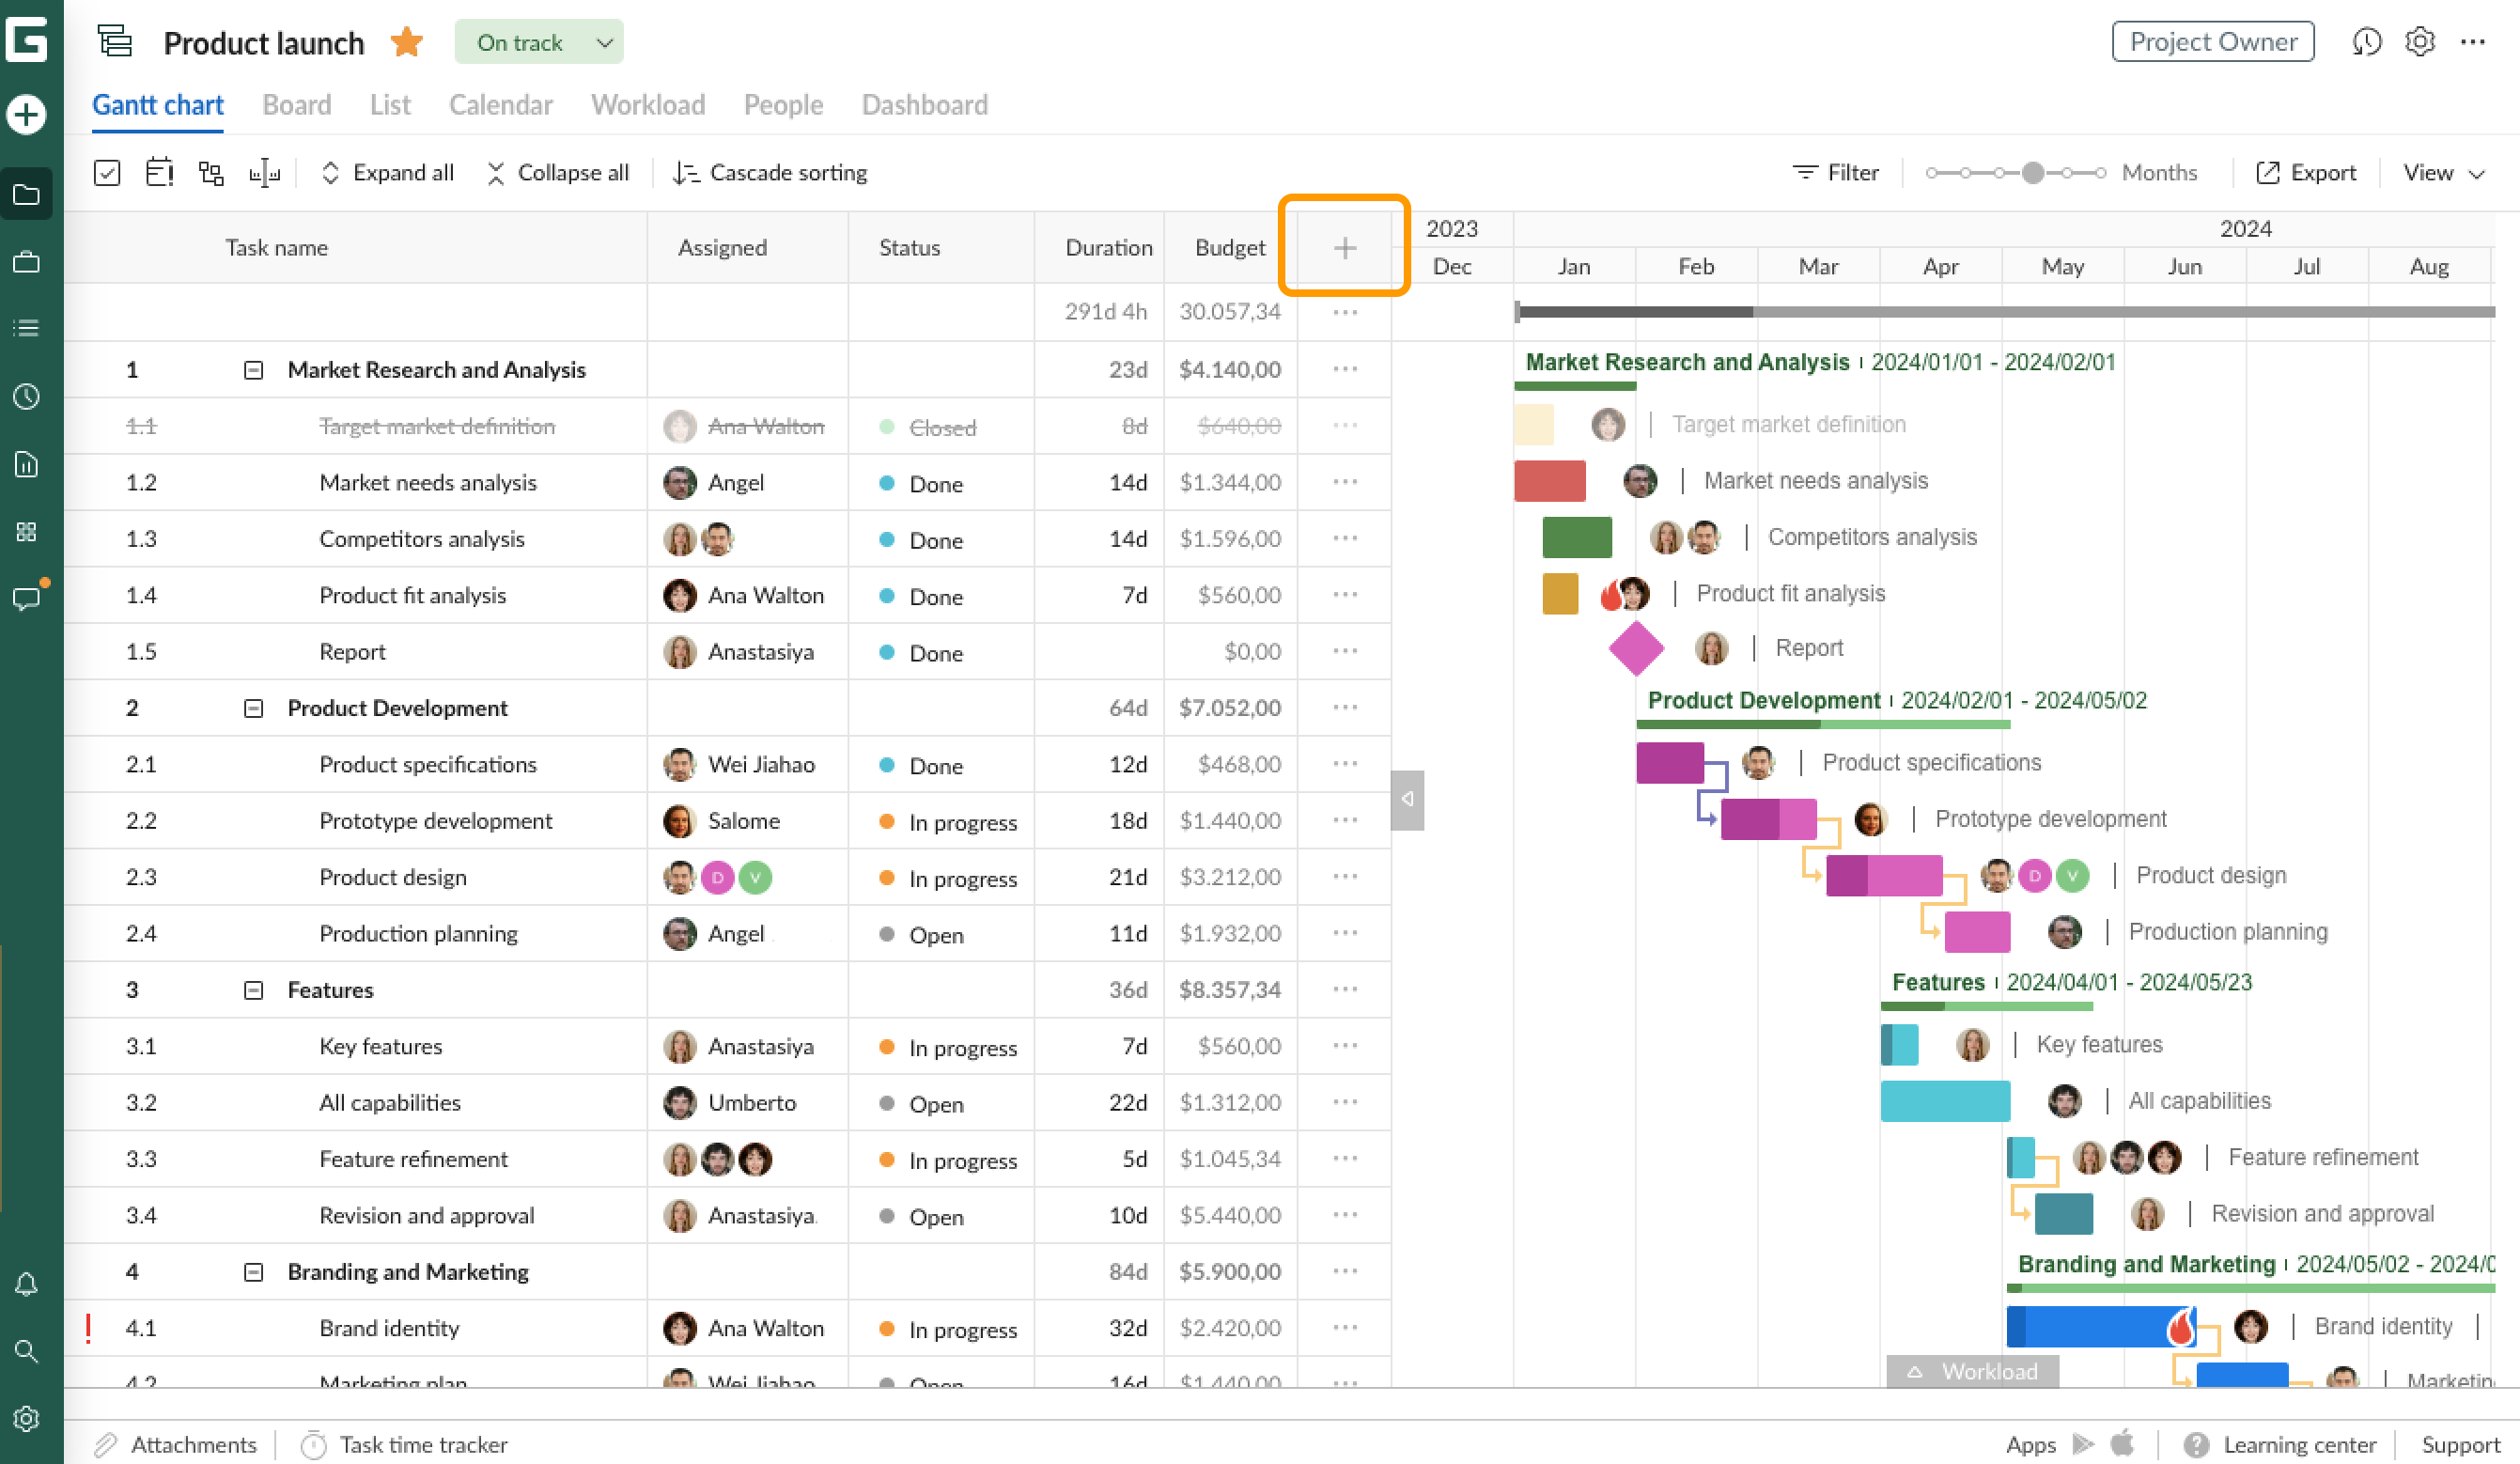Toggle the completed tasks checkbox in toolbar
2520x1464 pixels.
tap(107, 172)
